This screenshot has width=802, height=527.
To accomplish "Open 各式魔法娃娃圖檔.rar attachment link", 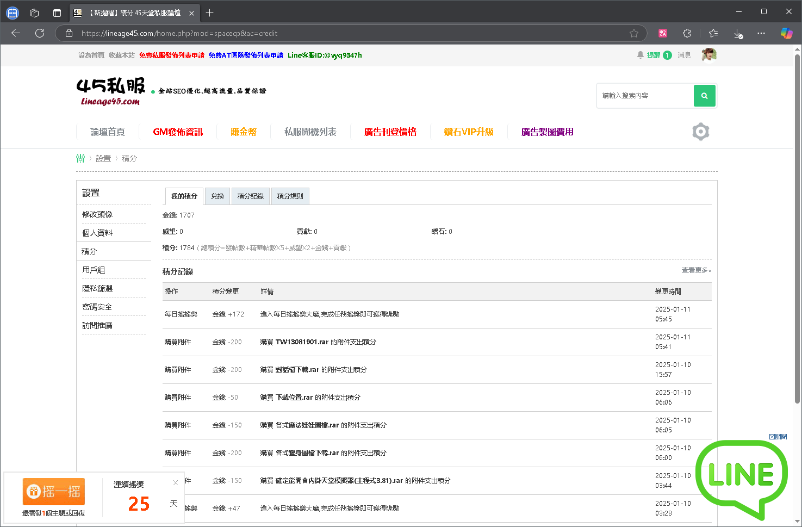I will pos(307,425).
